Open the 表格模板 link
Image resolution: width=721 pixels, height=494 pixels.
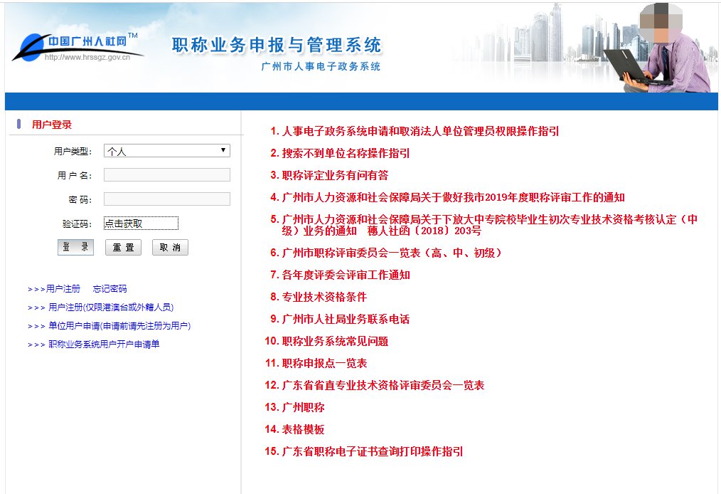303,429
